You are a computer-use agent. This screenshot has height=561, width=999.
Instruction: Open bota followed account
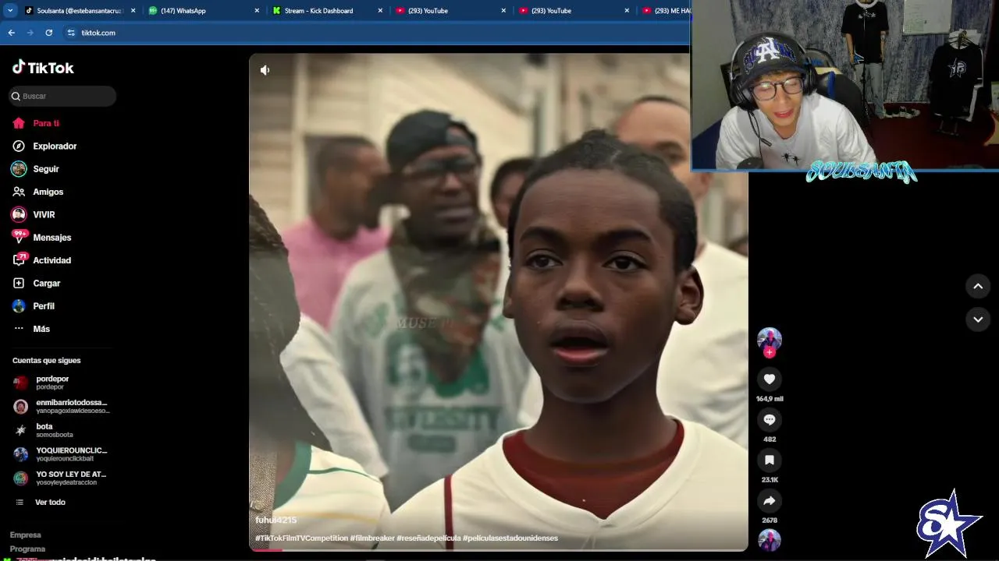61,430
